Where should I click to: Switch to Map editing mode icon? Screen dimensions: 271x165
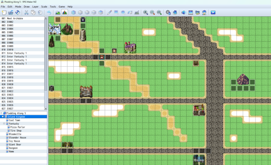pyautogui.click(x=58, y=13)
